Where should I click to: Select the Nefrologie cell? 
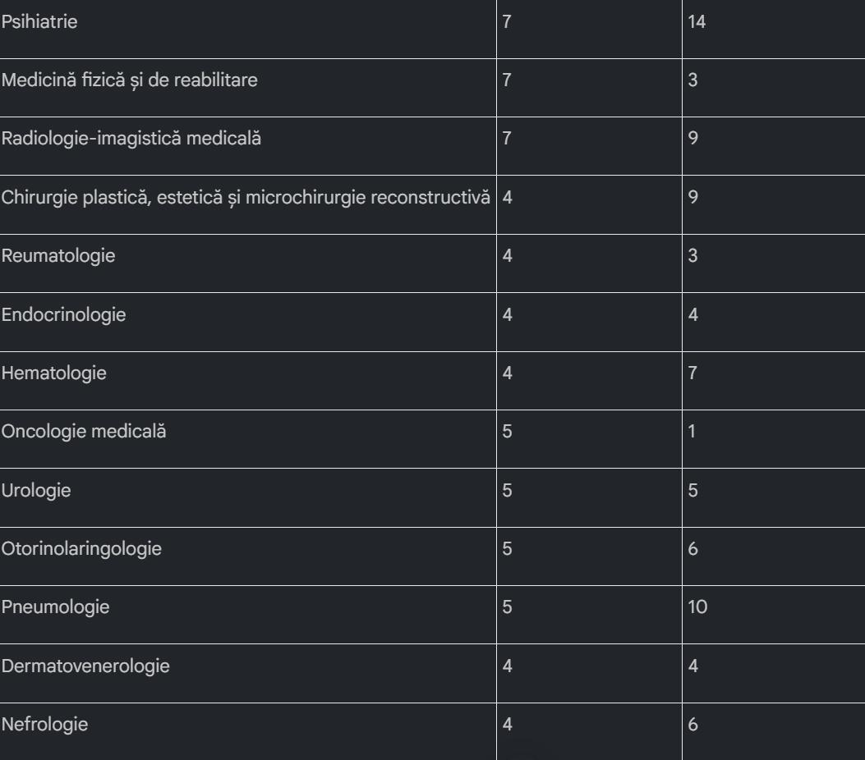click(44, 726)
